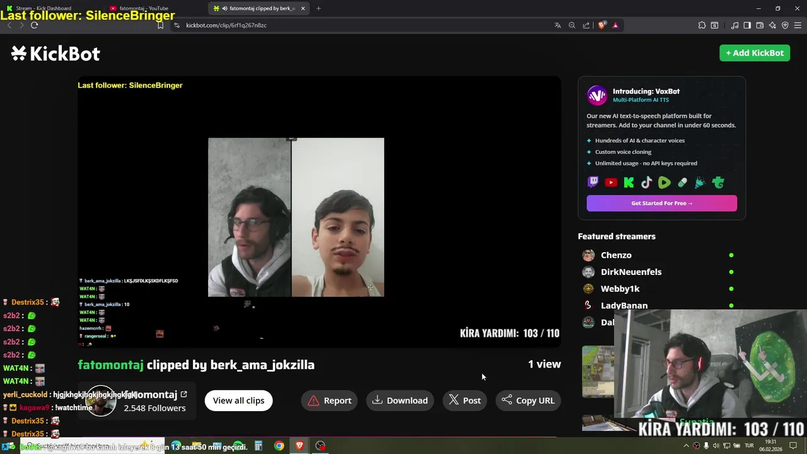The width and height of the screenshot is (807, 454).
Task: Click the '1 view' count text
Action: pyautogui.click(x=544, y=364)
